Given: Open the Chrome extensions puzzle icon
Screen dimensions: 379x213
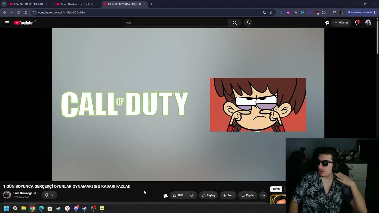Looking at the screenshot, I should [324, 12].
